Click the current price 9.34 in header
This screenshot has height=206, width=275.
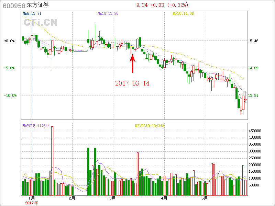click(x=142, y=5)
